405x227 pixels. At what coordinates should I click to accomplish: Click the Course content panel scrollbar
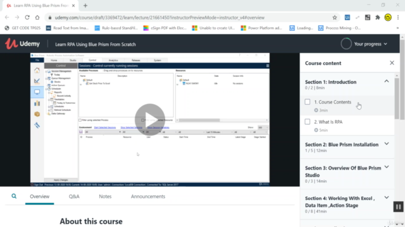(397, 98)
